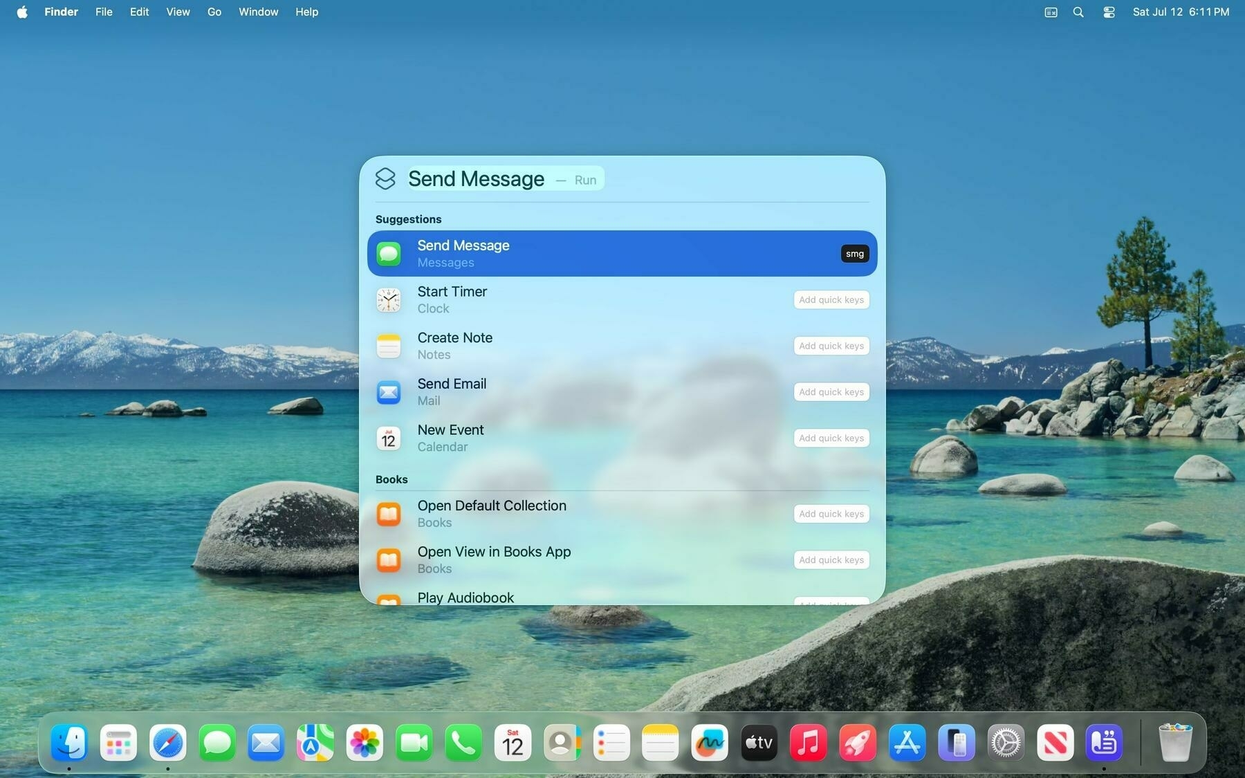This screenshot has width=1245, height=778.
Task: Open System Settings in the Dock
Action: (x=1006, y=743)
